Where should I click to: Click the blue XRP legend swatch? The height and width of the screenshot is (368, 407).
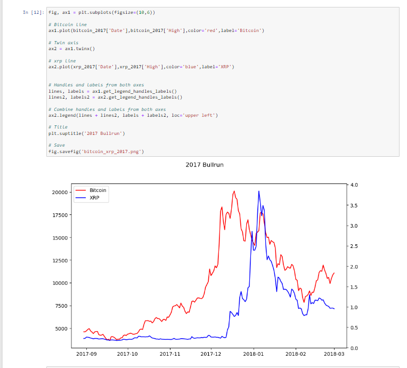(x=81, y=198)
